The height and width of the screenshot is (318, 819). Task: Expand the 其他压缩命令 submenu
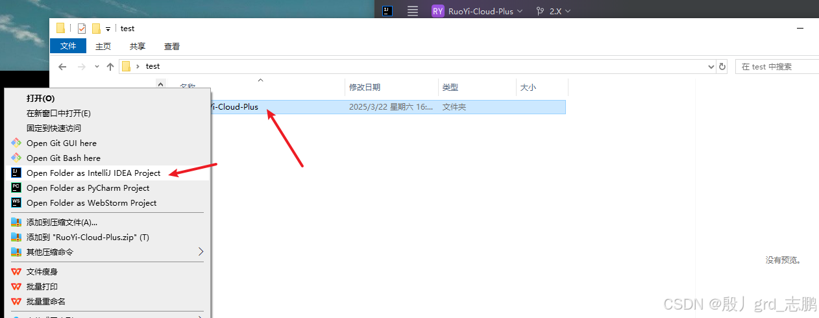108,252
